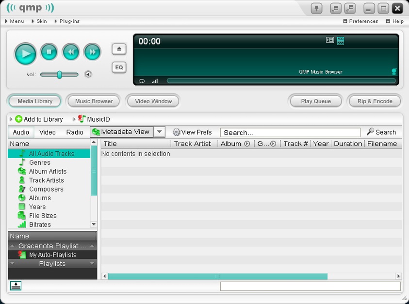Skip to next track button
Image resolution: width=409 pixels, height=304 pixels.
(92, 52)
